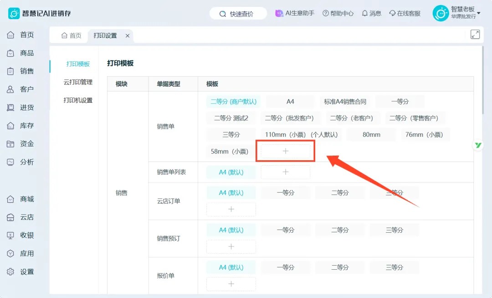Select 销售预订 一等分 template
Viewport: 492px width, 298px height.
click(x=286, y=230)
